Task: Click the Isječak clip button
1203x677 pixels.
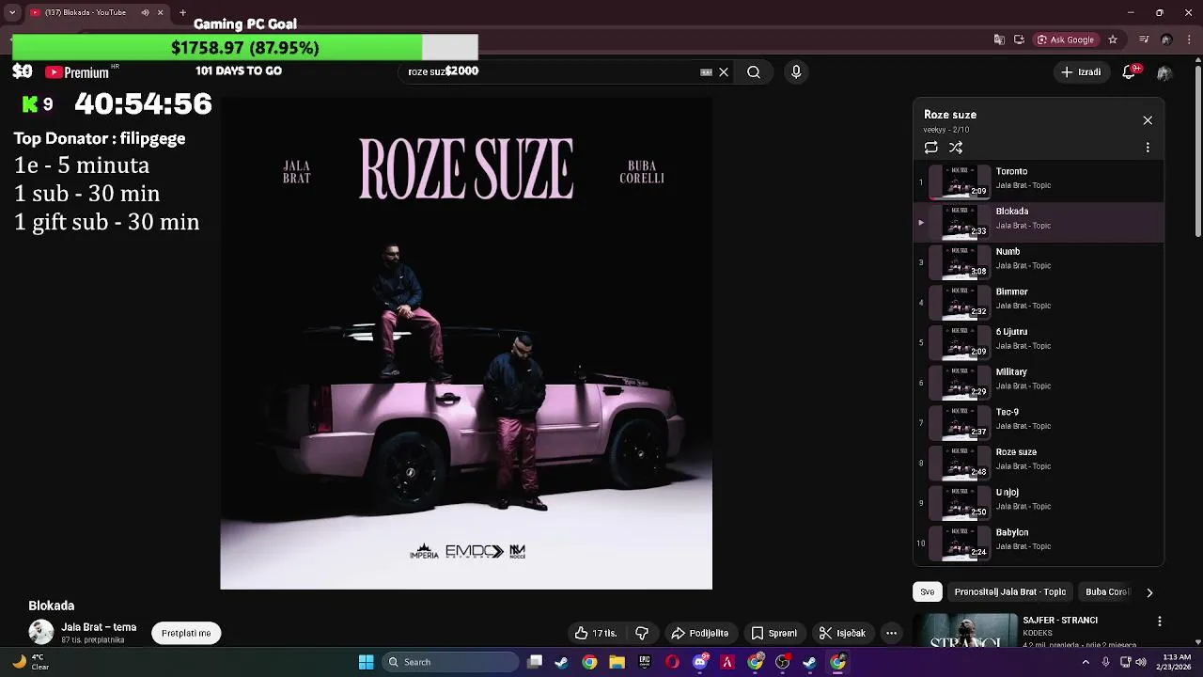Action: pos(843,633)
